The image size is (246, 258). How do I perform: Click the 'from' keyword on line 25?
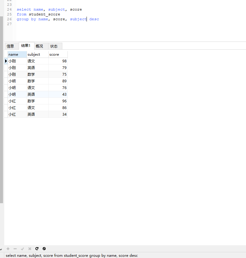click(x=21, y=15)
